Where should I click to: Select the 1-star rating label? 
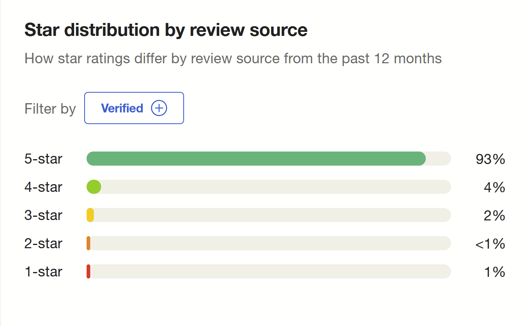point(43,272)
